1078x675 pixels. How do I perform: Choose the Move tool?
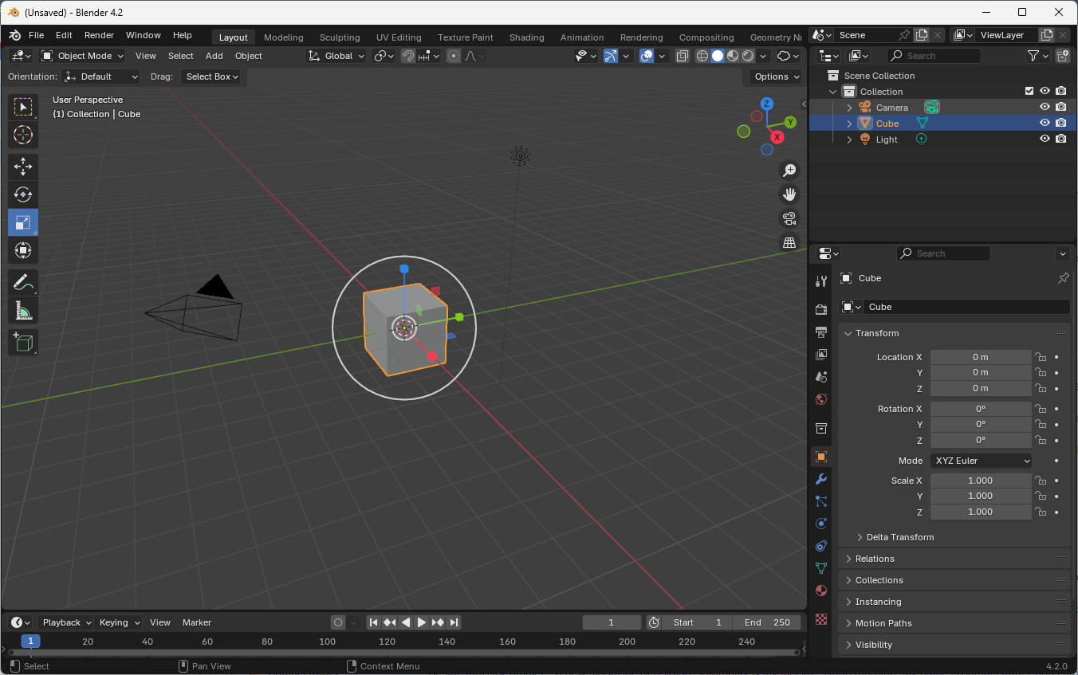tap(23, 167)
